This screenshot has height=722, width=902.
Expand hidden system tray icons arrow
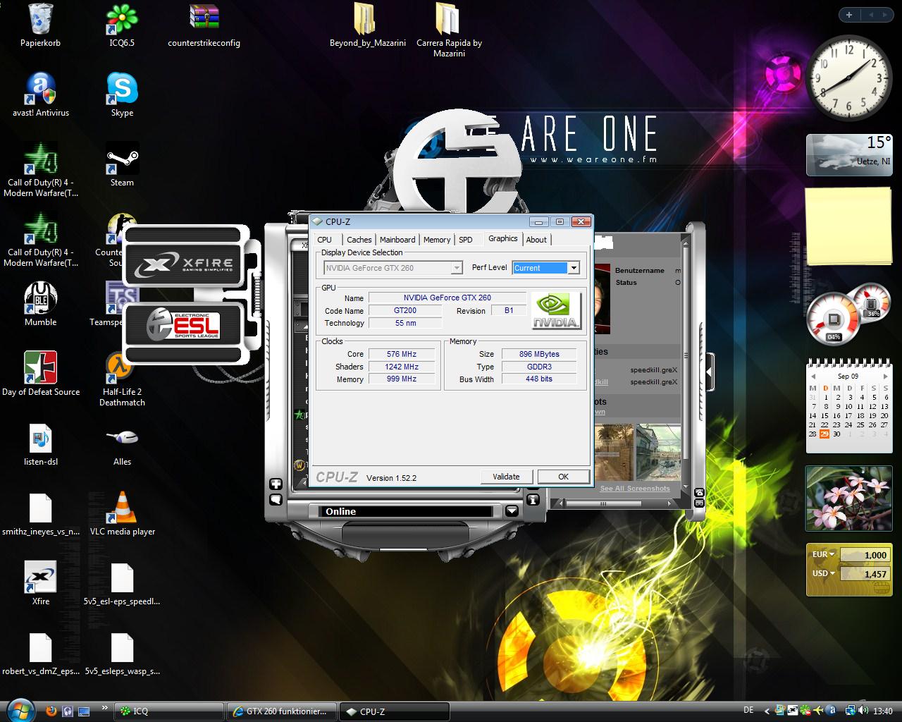pyautogui.click(x=768, y=711)
